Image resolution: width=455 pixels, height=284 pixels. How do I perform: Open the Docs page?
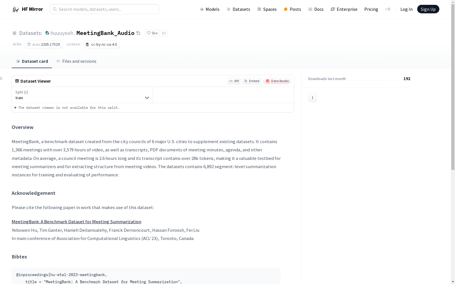click(x=316, y=9)
